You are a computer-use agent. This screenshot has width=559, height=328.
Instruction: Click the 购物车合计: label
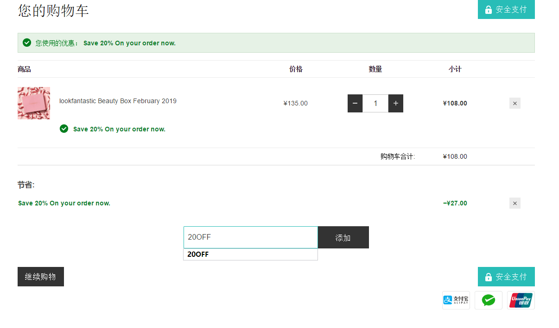pos(398,156)
